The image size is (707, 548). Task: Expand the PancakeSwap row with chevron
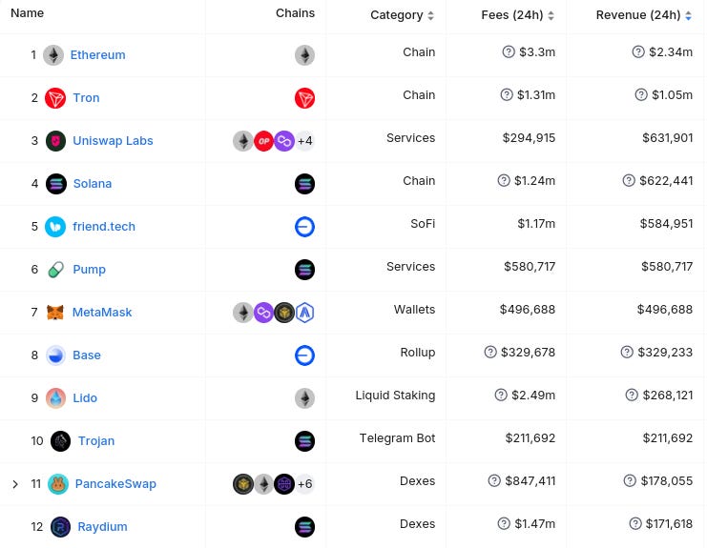click(15, 484)
